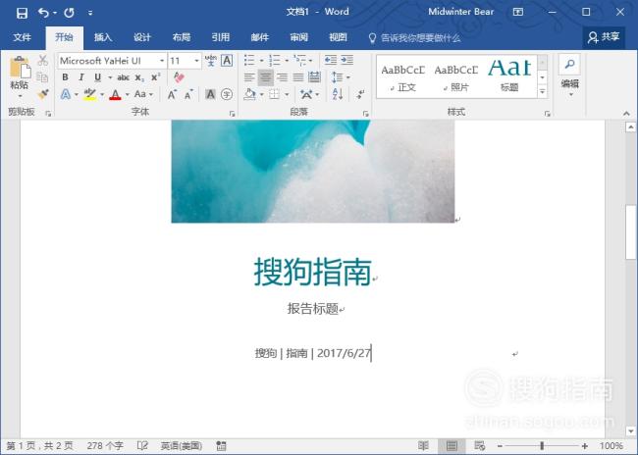Open the Customize Quick Access Toolbar dropdown
Image resolution: width=638 pixels, height=455 pixels.
coord(90,14)
